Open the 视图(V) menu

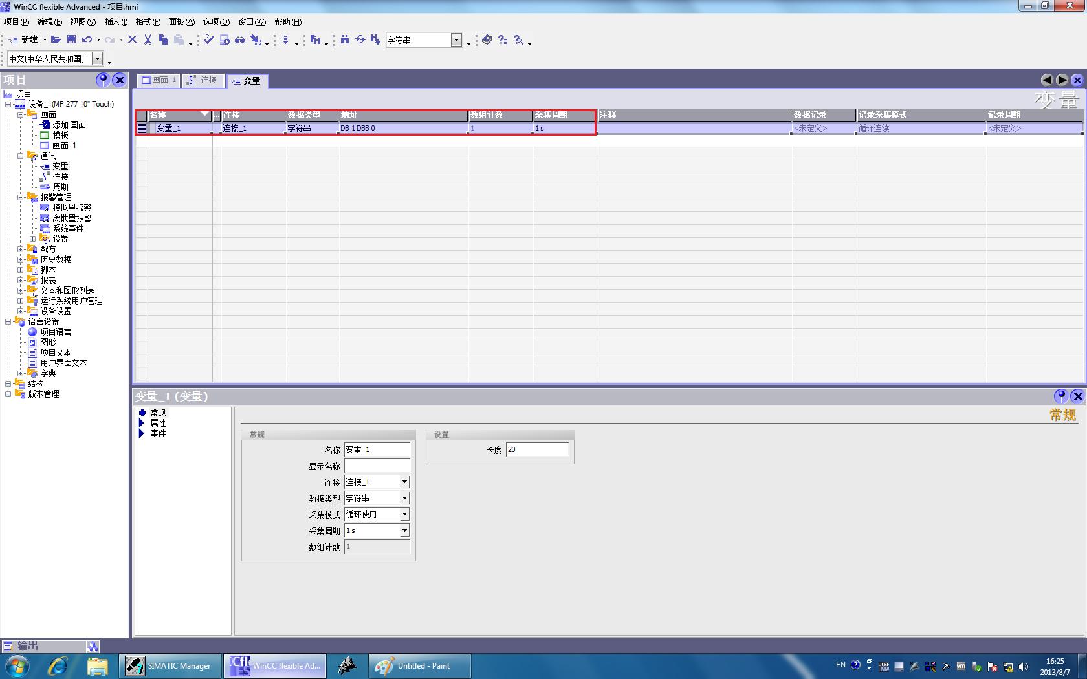(x=83, y=22)
